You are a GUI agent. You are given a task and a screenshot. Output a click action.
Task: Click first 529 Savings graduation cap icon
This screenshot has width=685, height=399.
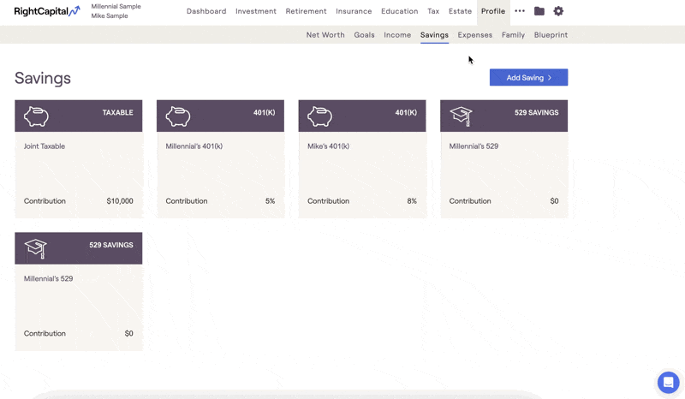coord(462,116)
